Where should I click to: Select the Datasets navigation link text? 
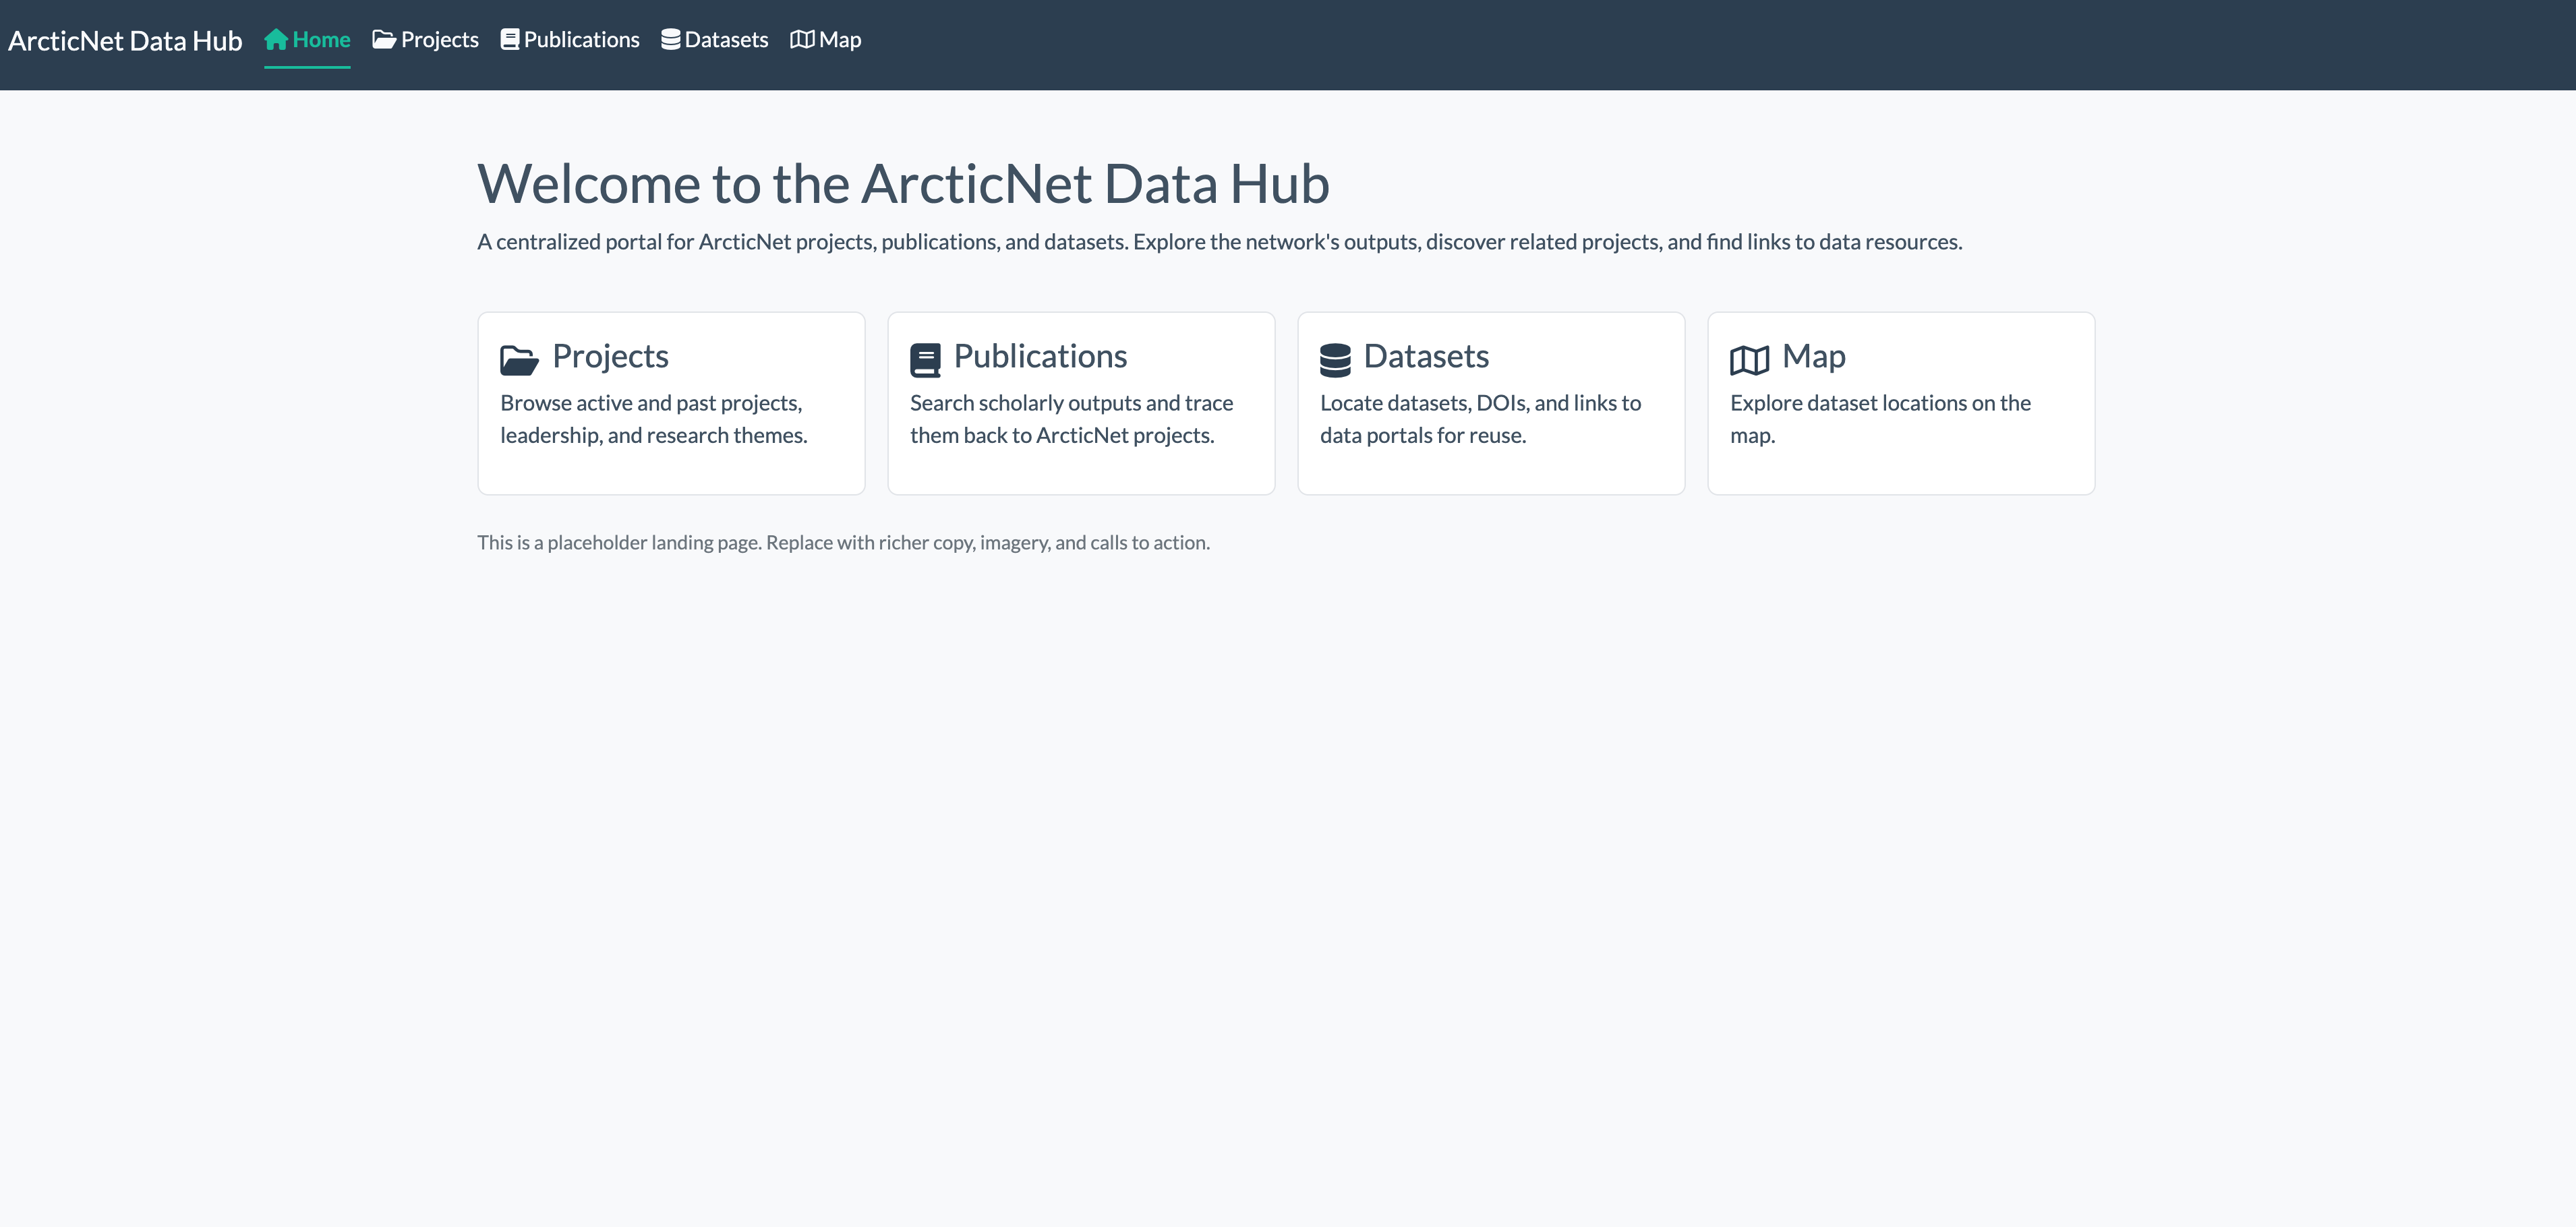727,40
